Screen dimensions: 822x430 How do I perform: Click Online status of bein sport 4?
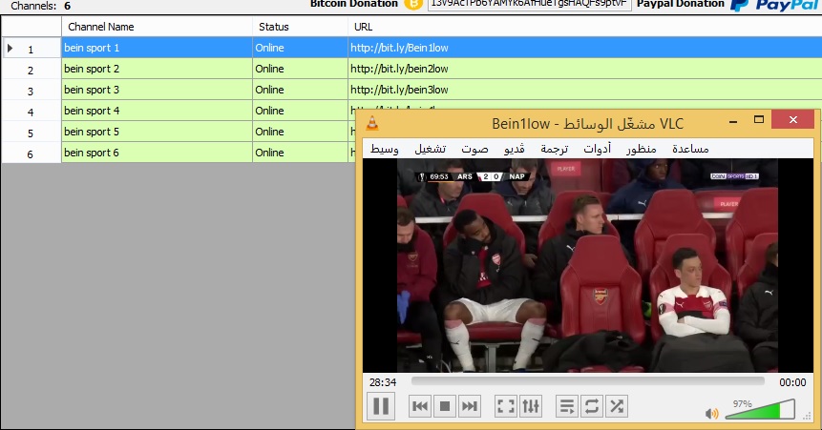(x=269, y=111)
